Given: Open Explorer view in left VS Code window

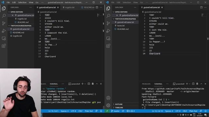Looking at the screenshot, I should [4, 8].
